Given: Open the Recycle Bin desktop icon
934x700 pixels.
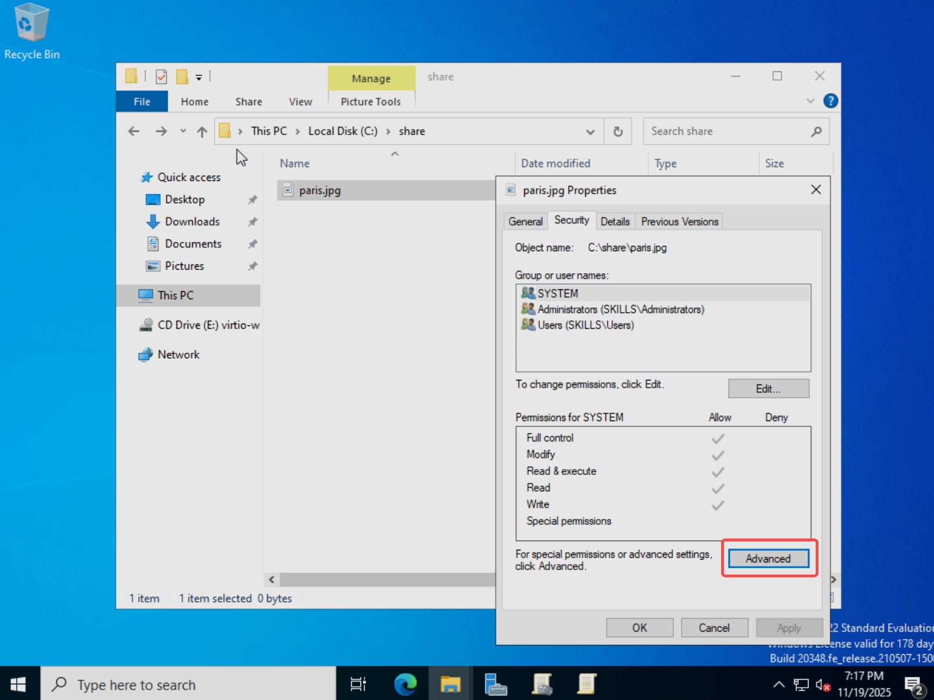Looking at the screenshot, I should pyautogui.click(x=31, y=32).
